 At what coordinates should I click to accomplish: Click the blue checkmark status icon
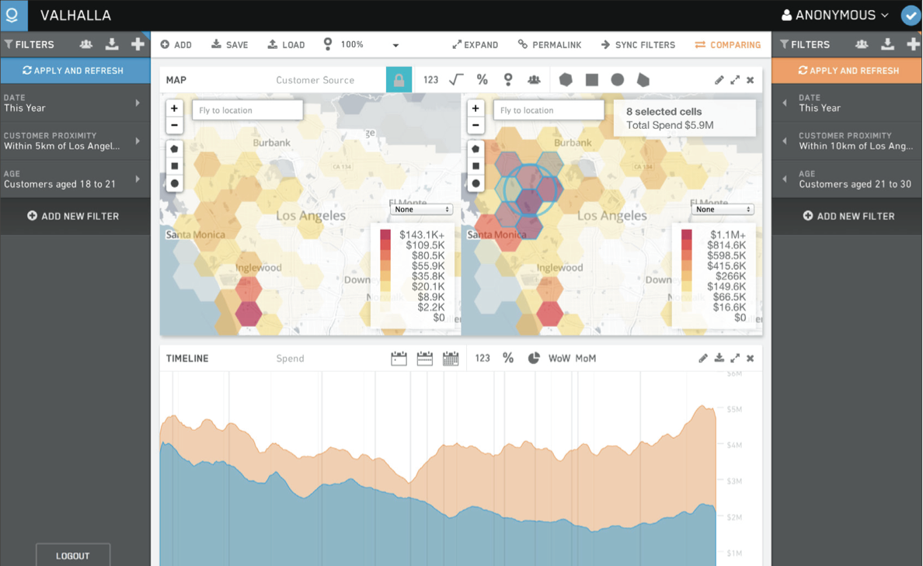pos(911,16)
